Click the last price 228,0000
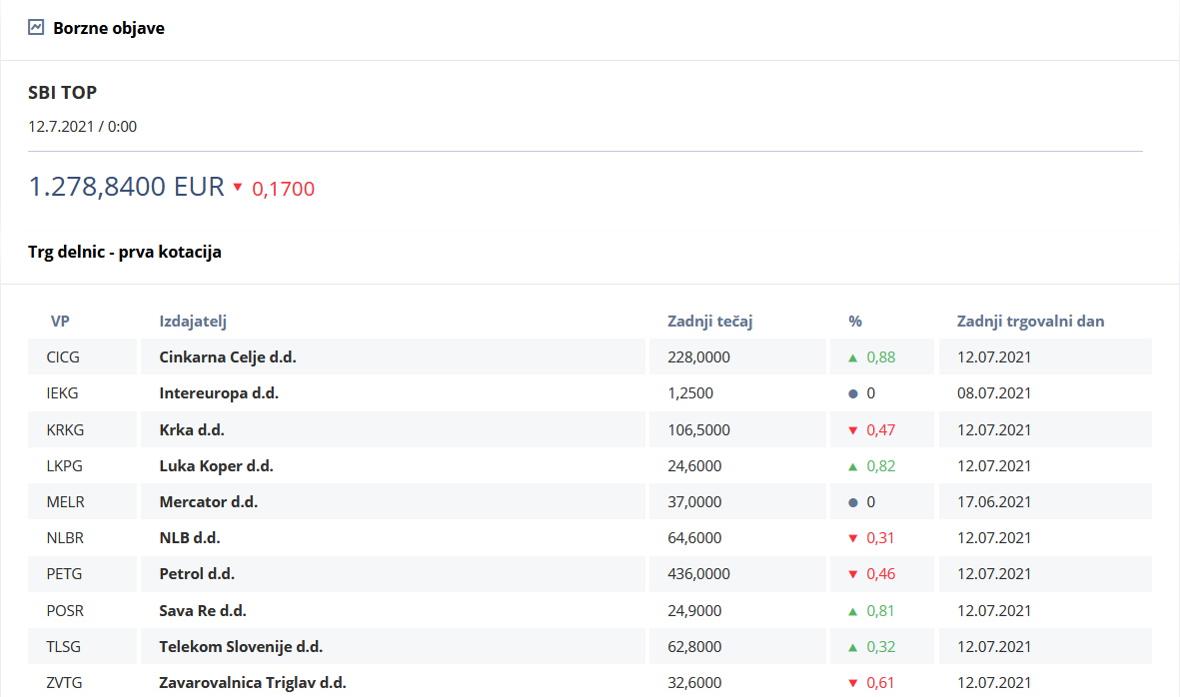The image size is (1180, 697). tap(698, 357)
